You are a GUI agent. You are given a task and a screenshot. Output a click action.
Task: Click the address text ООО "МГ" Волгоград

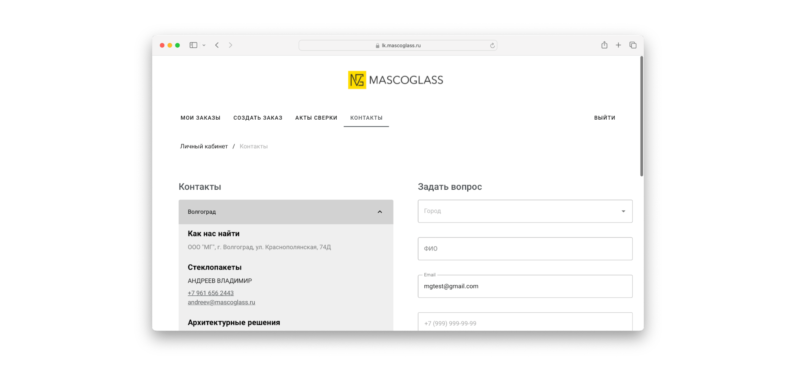(x=259, y=247)
